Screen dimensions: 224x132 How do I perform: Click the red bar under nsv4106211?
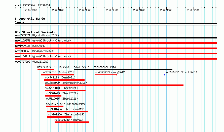point(116,59)
